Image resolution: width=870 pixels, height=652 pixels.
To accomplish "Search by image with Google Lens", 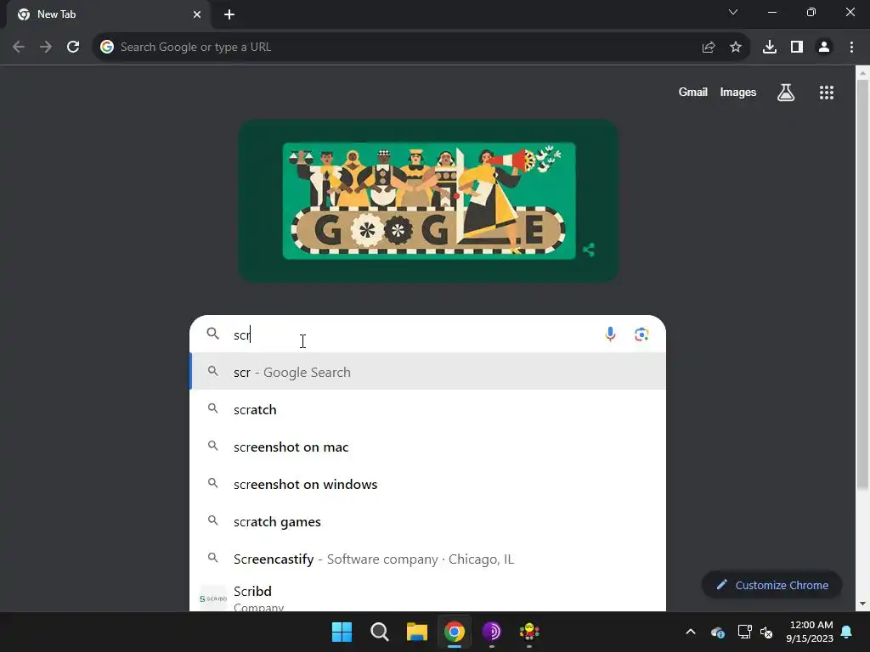I will [642, 334].
